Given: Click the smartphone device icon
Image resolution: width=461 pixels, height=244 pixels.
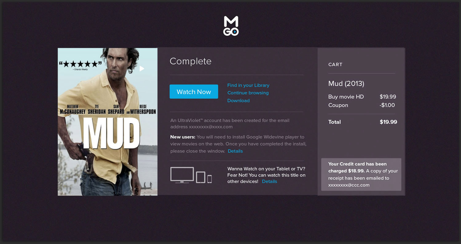Looking at the screenshot, I should (x=210, y=179).
